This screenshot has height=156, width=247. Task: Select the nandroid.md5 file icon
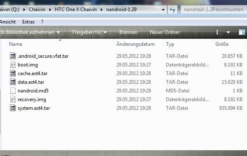click(13, 91)
